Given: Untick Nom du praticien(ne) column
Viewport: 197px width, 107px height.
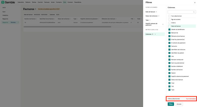Looking at the screenshot, I should pyautogui.click(x=169, y=63).
